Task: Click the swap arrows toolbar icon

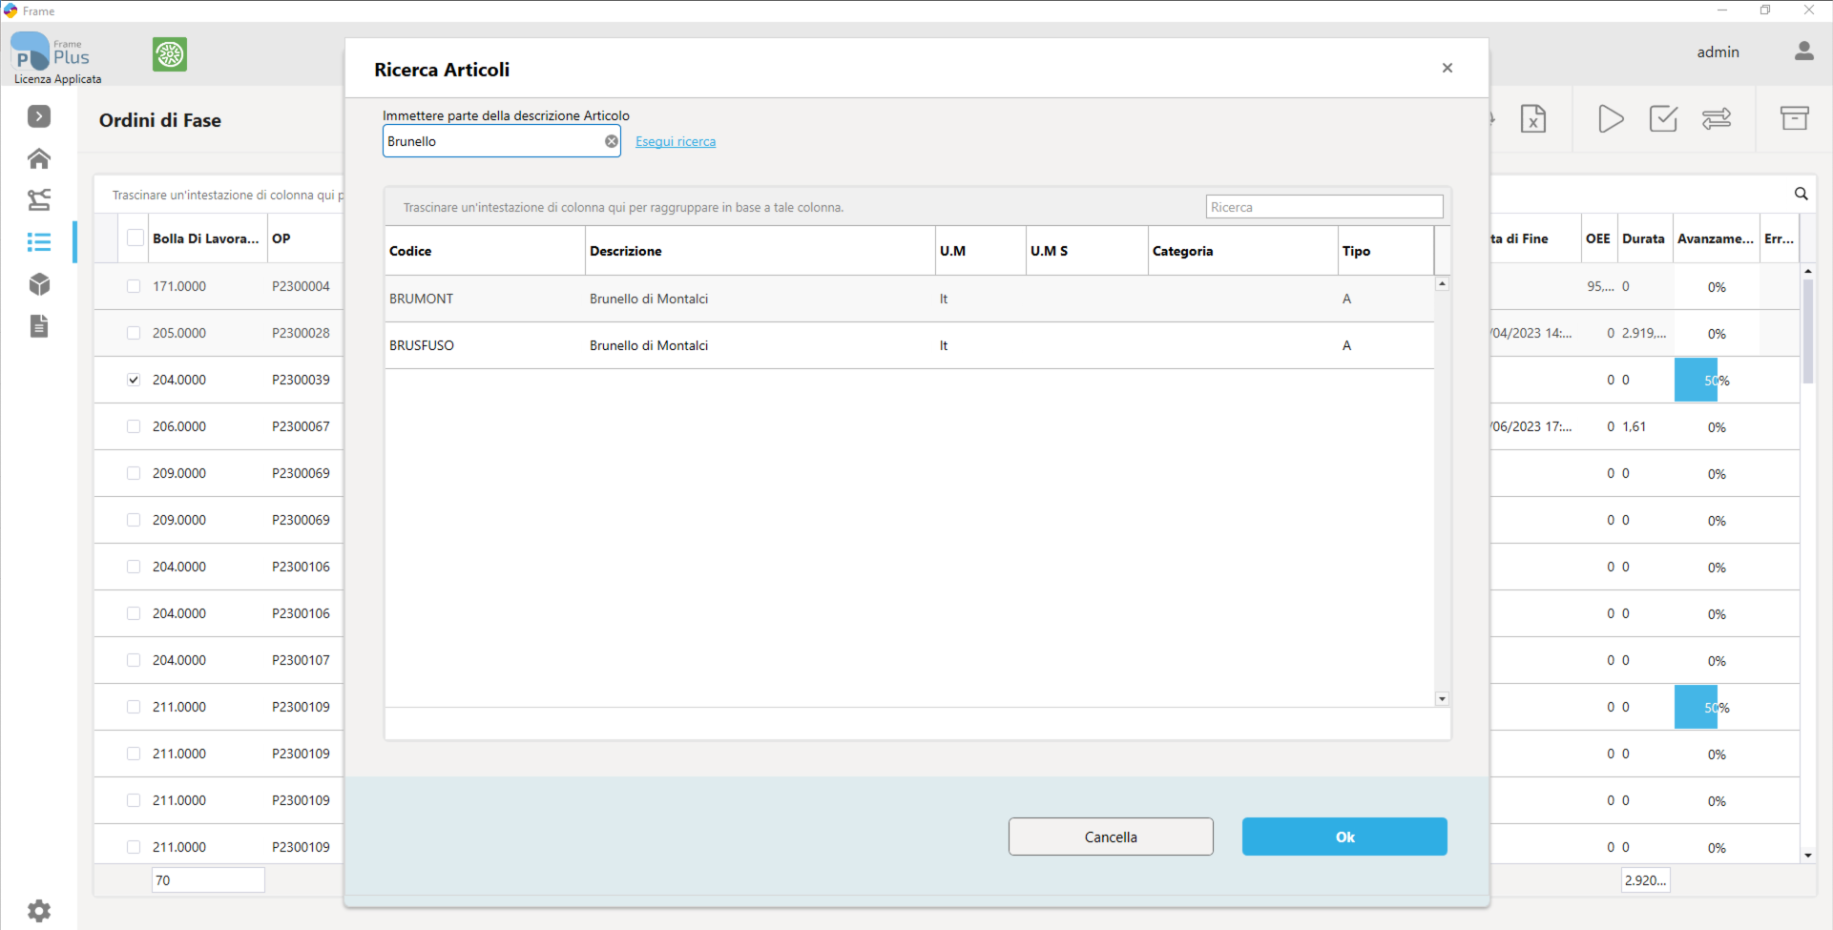Action: (1717, 119)
